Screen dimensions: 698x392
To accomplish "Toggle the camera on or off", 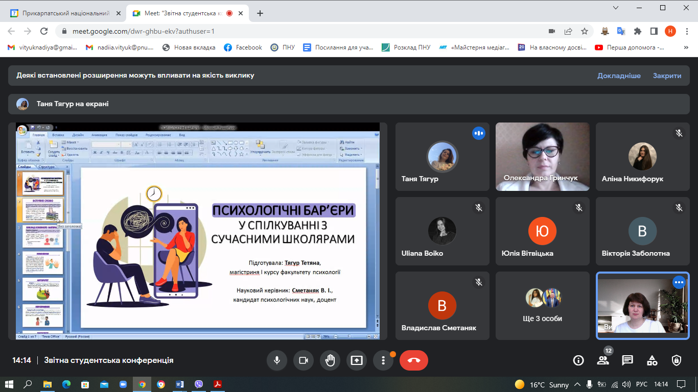I will pyautogui.click(x=304, y=360).
